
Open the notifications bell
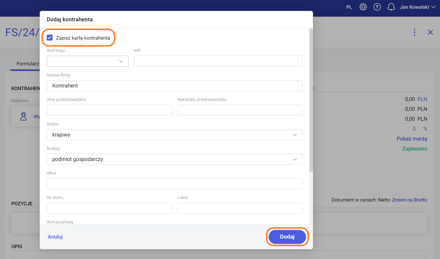click(391, 7)
